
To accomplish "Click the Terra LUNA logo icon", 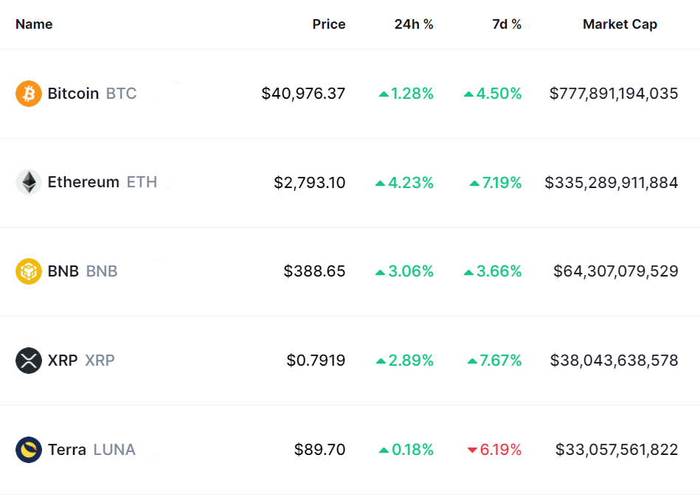I will click(29, 449).
